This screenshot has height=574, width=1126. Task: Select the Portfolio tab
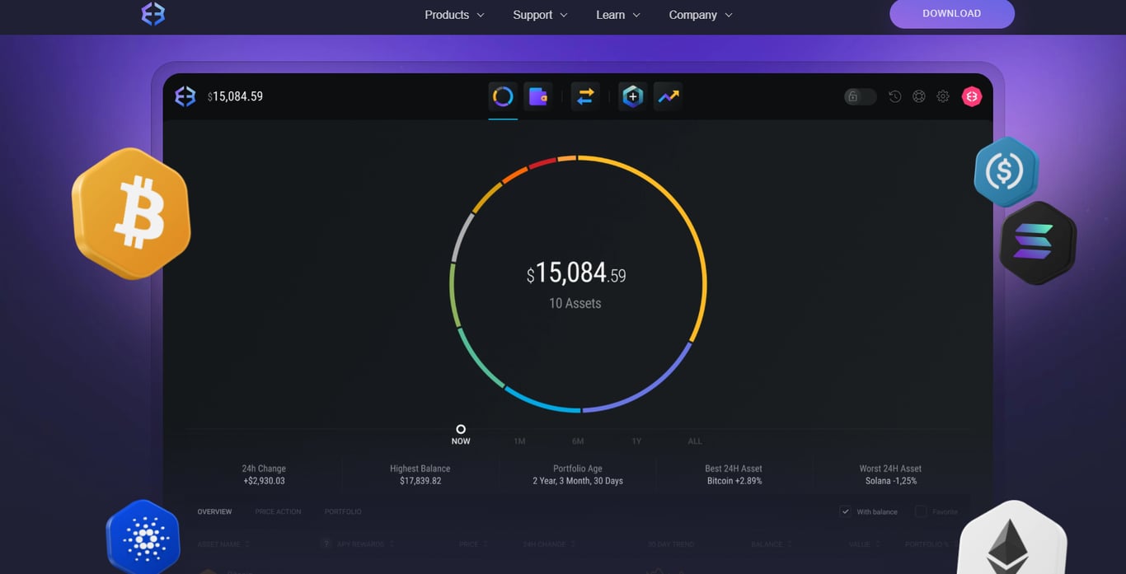coord(342,511)
